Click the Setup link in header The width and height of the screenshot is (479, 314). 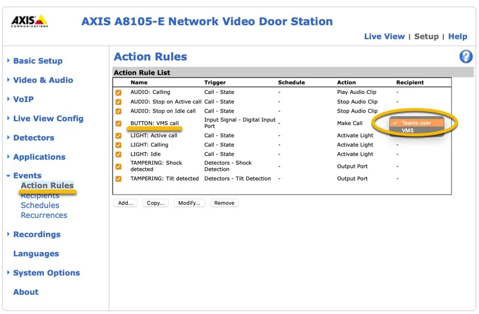(x=426, y=36)
